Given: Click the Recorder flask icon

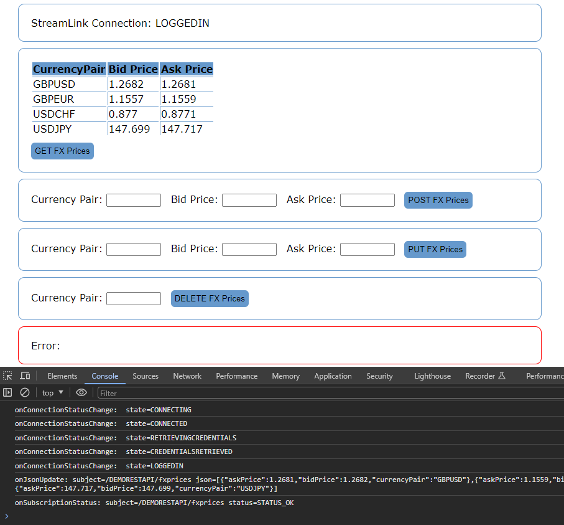Looking at the screenshot, I should [502, 376].
